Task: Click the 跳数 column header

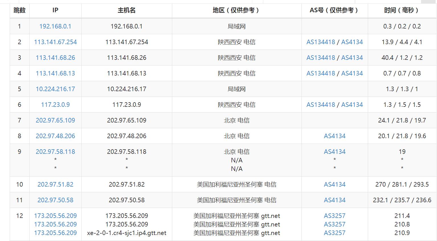Action: (x=19, y=10)
